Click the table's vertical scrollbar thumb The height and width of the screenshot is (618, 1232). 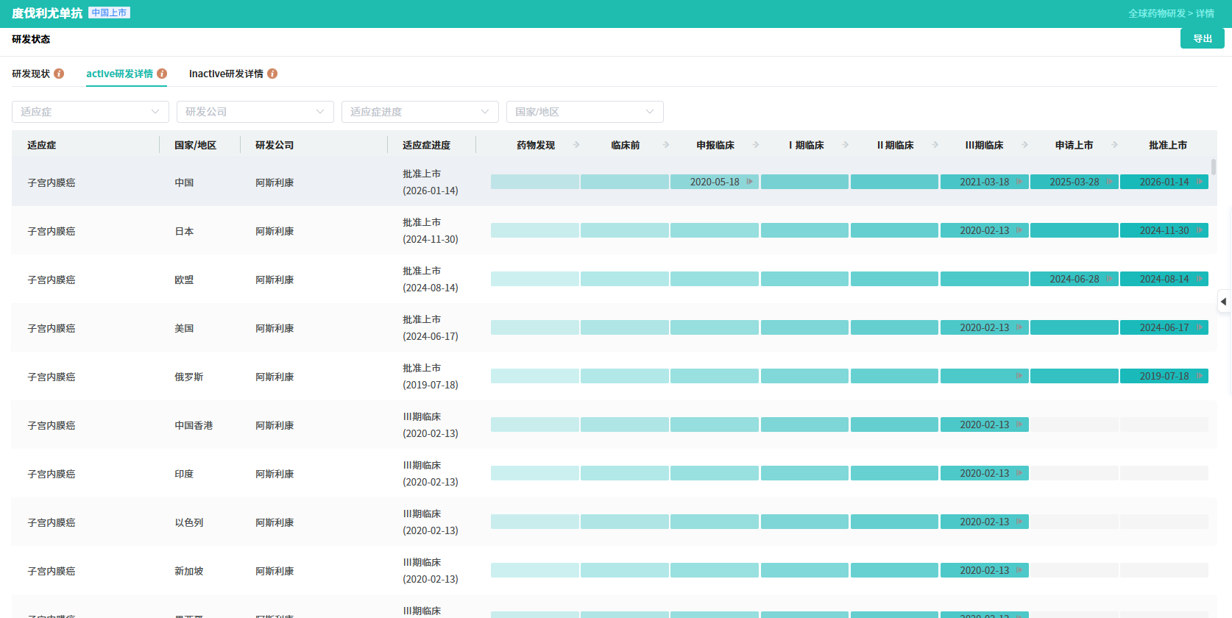[1213, 167]
